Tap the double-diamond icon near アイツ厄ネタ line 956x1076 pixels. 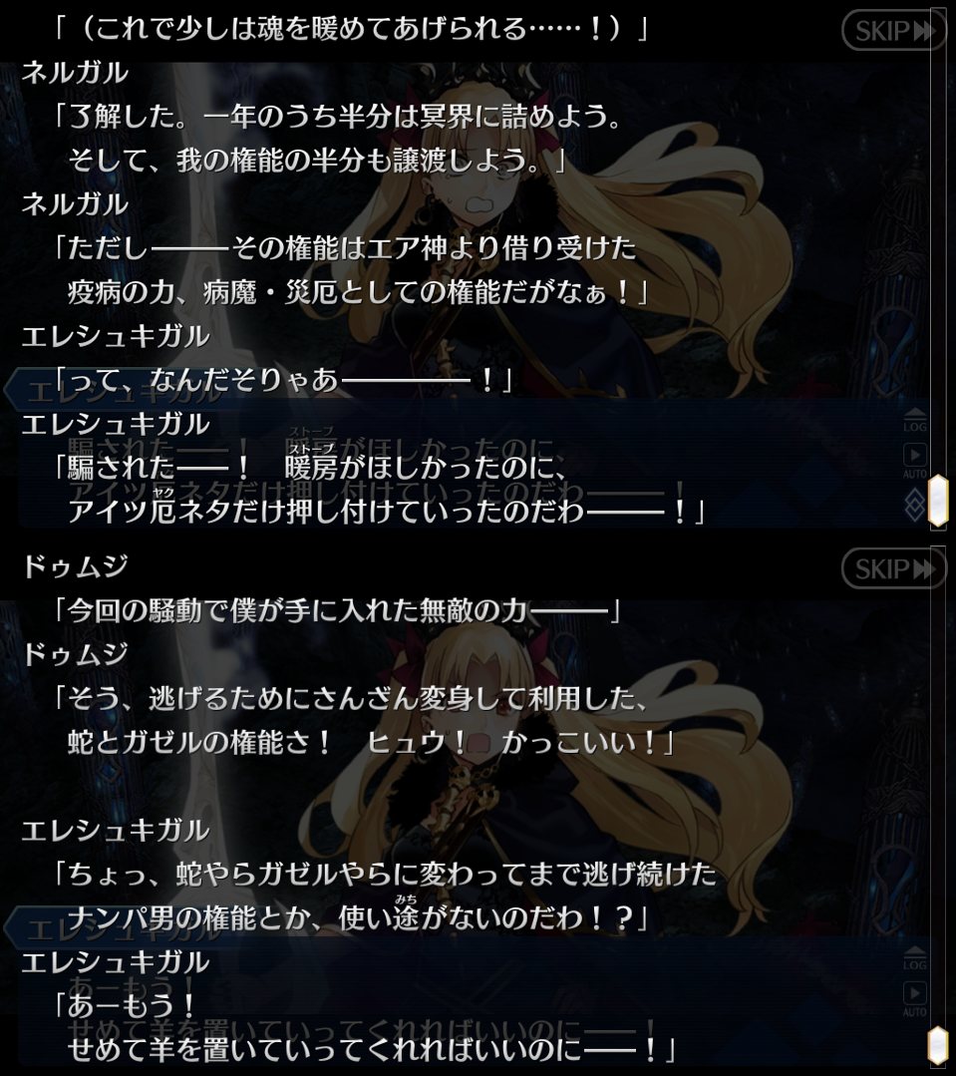click(x=915, y=506)
